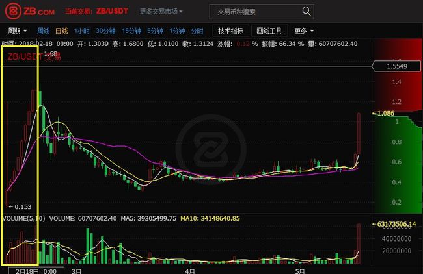
Task: Click the MA10 volume value text
Action: [x=210, y=218]
